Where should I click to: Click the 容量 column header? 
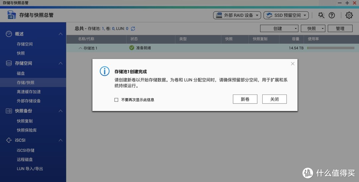pos(296,39)
